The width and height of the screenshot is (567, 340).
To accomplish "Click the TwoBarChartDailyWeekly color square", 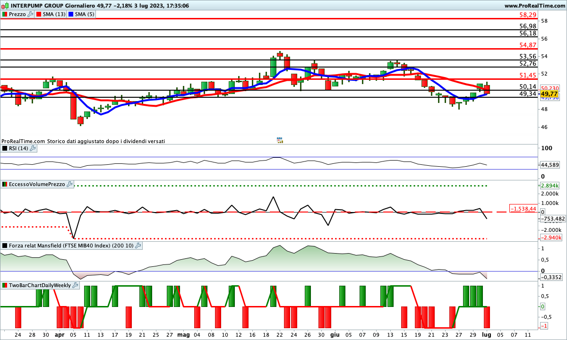I will 5,285.
